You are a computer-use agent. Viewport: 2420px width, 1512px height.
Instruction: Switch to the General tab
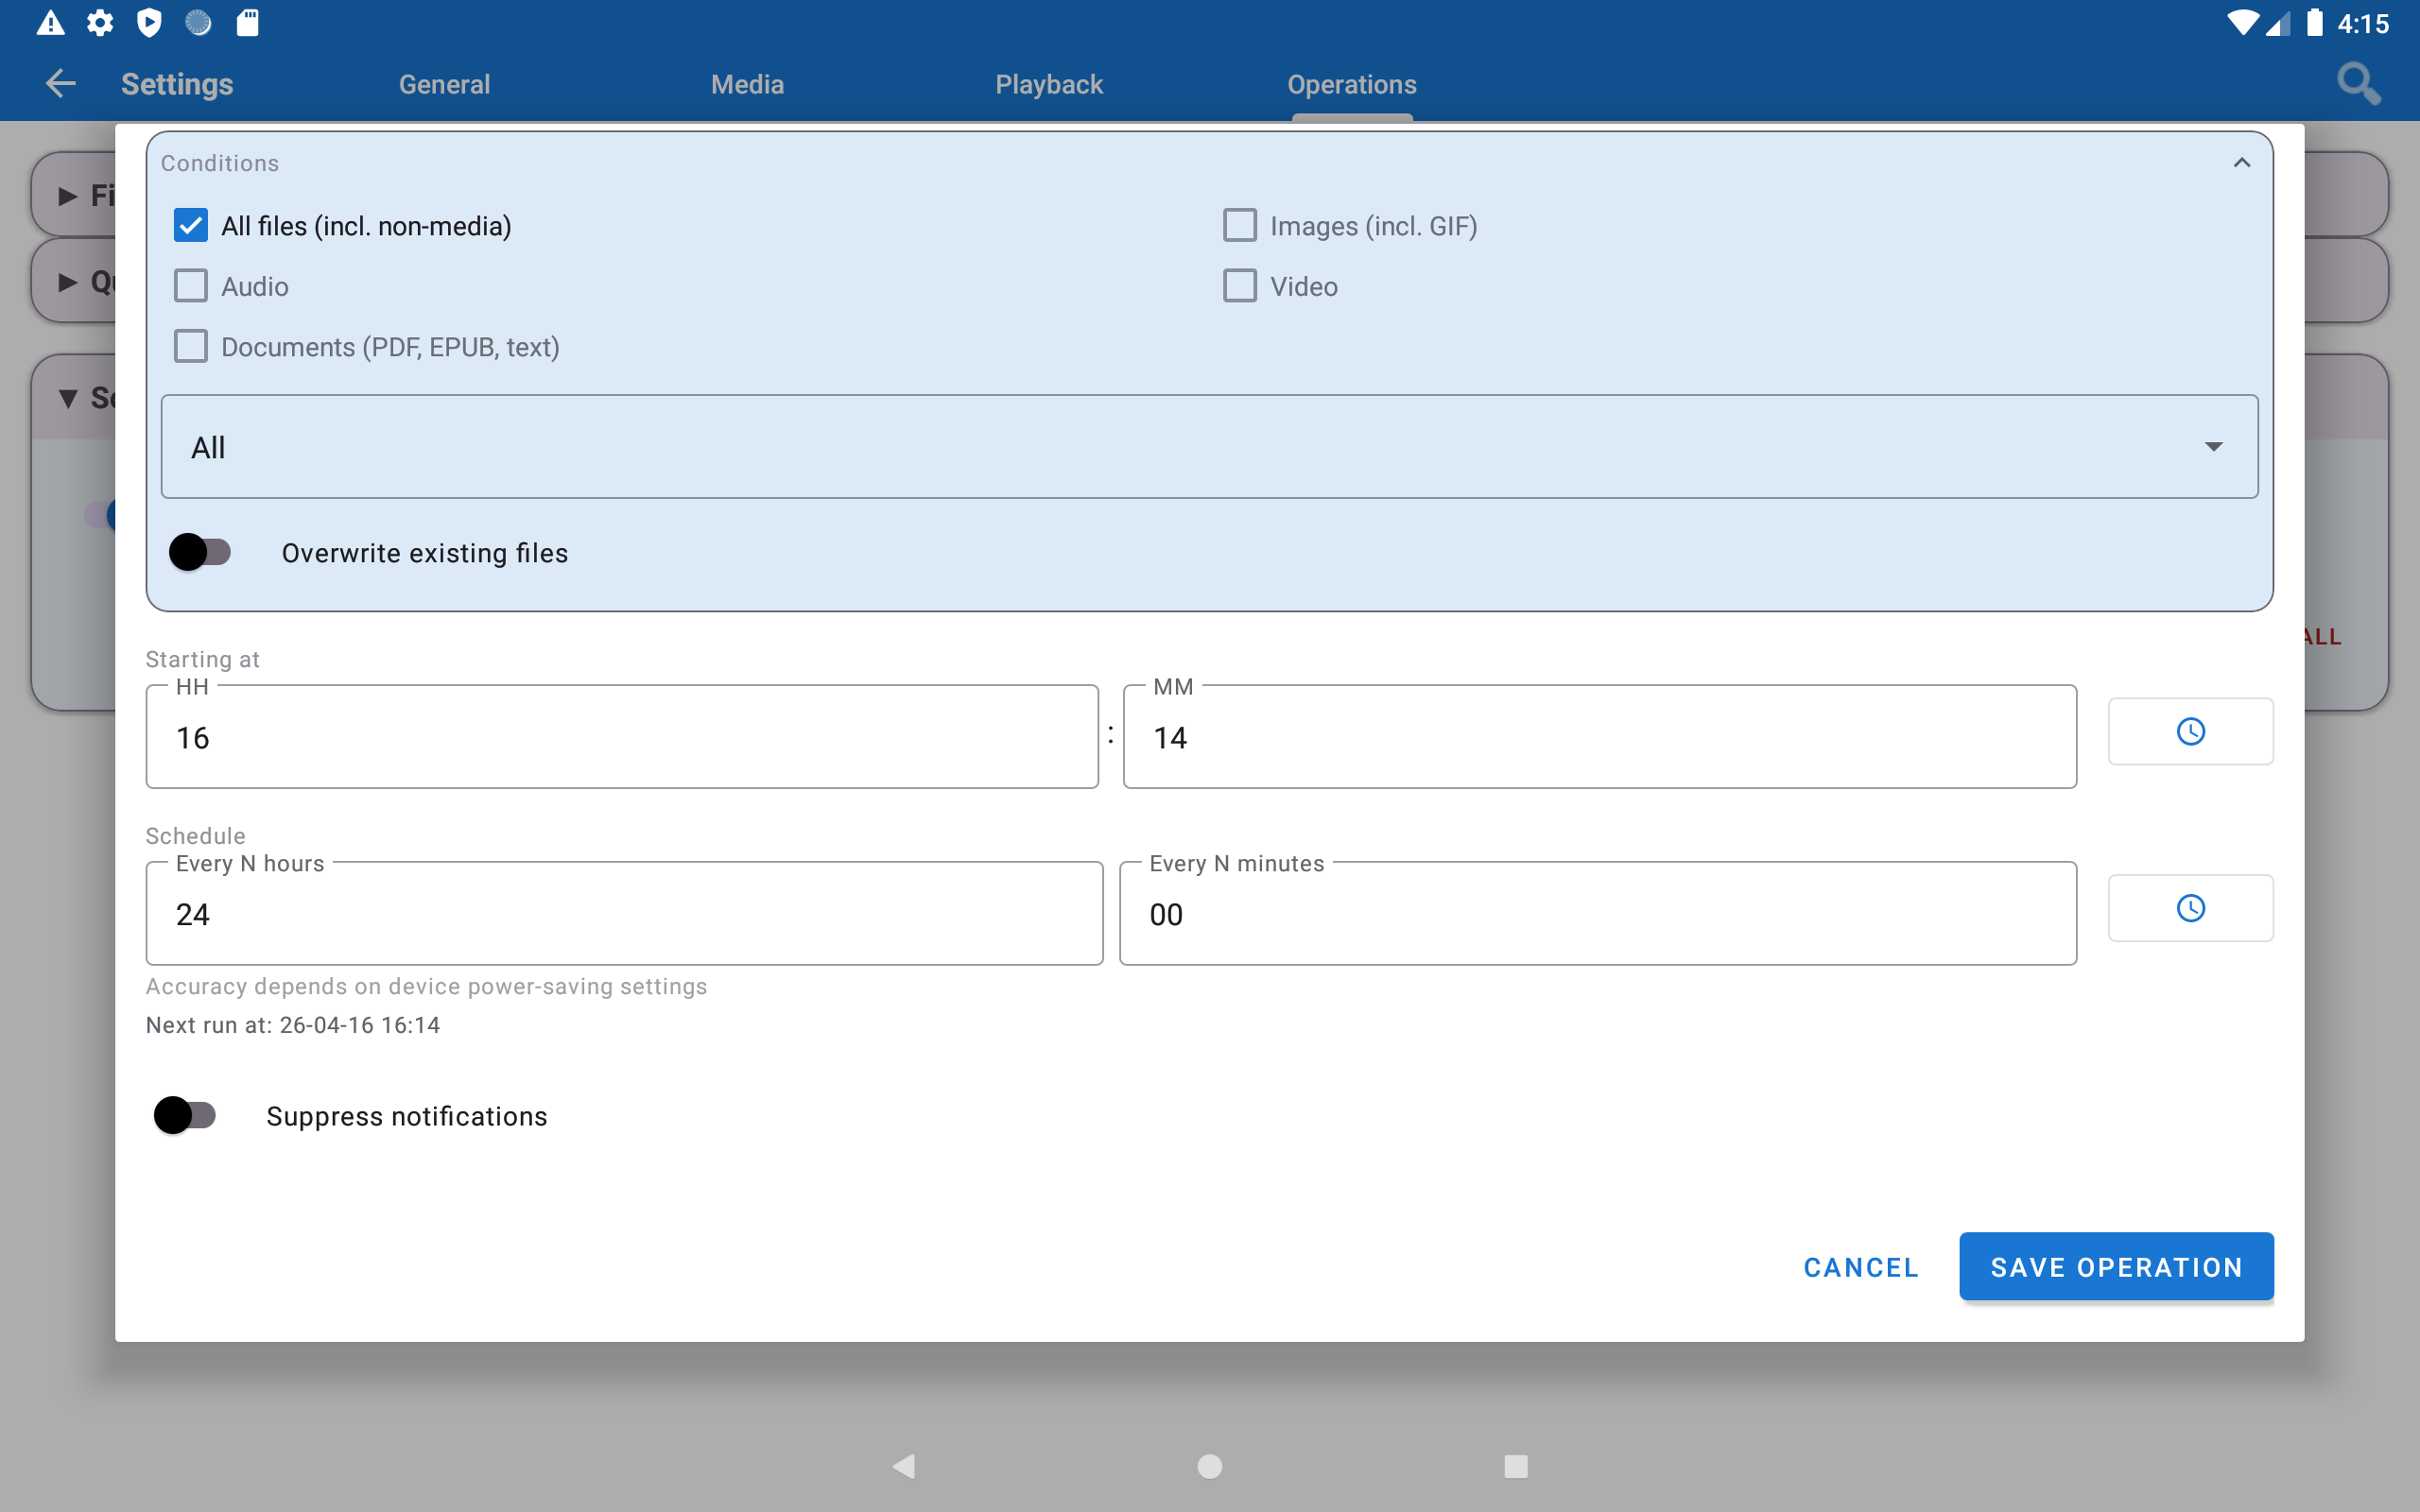[x=444, y=84]
